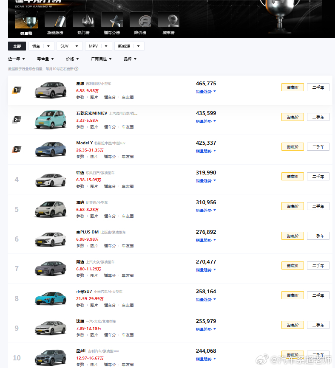Open the 秦PLUS DM model name link
335x368 pixels.
(x=87, y=232)
